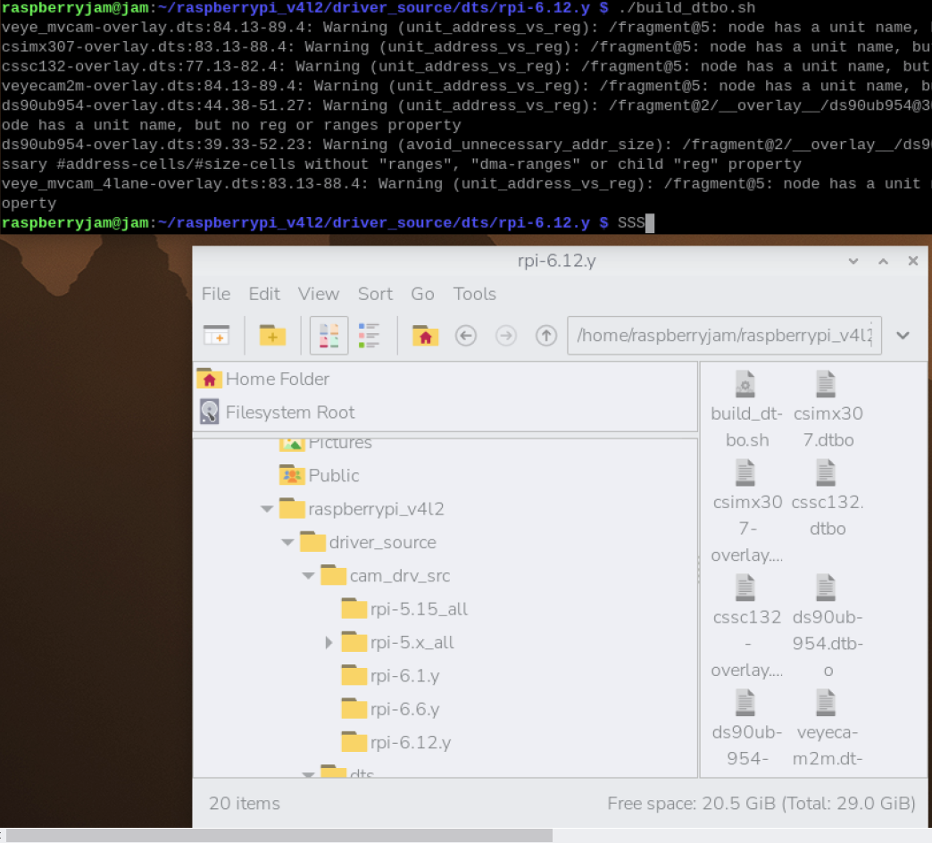The height and width of the screenshot is (843, 932).
Task: Navigate back with the left arrow button
Action: [465, 336]
